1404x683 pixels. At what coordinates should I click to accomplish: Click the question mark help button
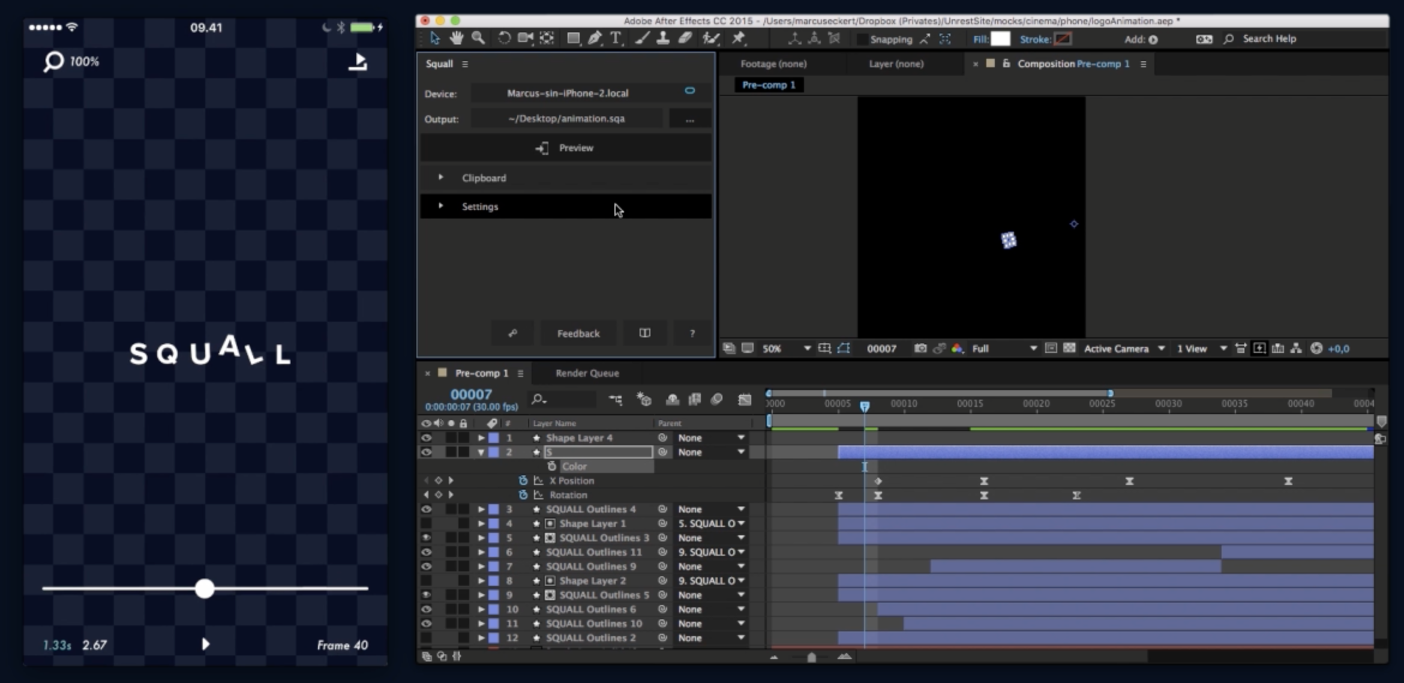click(x=692, y=333)
